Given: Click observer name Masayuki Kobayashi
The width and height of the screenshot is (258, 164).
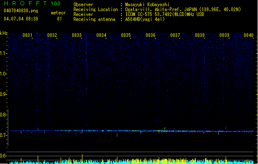Looking at the screenshot, I should tap(147, 5).
